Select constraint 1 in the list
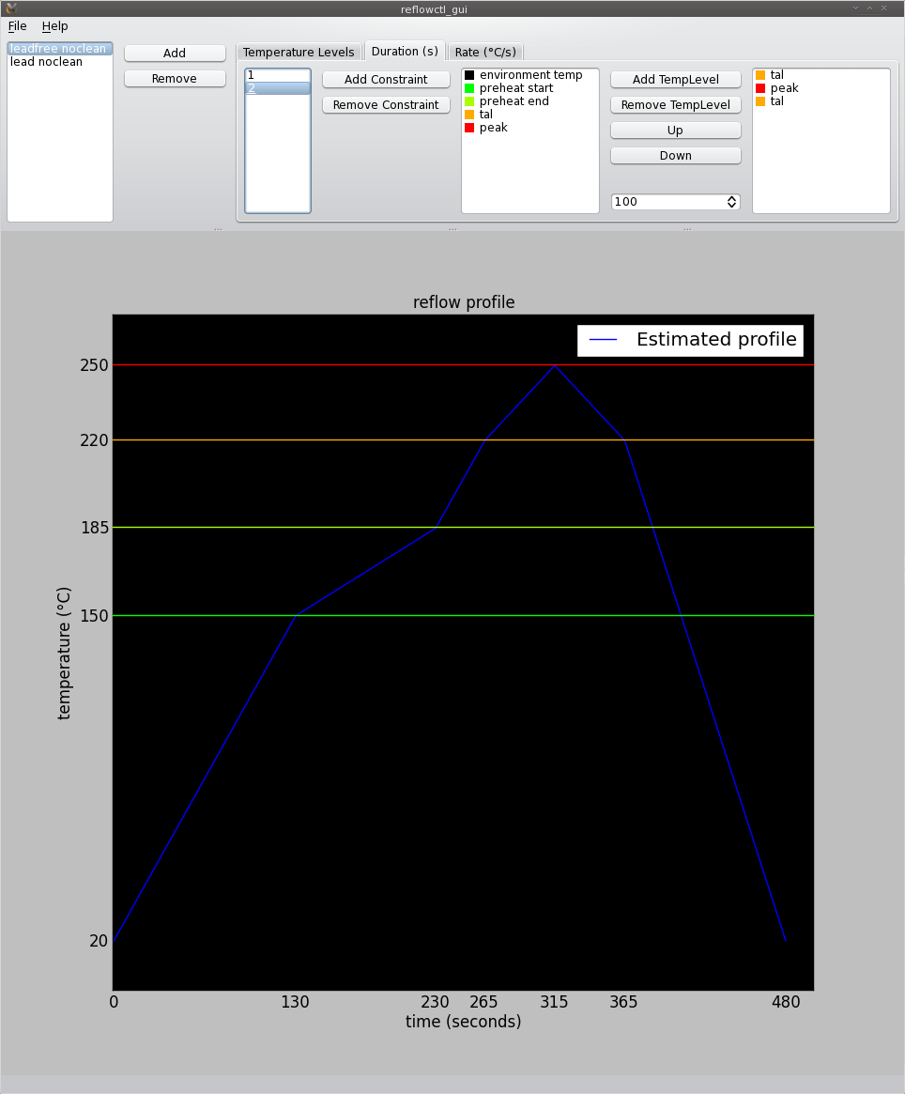905x1094 pixels. (x=277, y=75)
